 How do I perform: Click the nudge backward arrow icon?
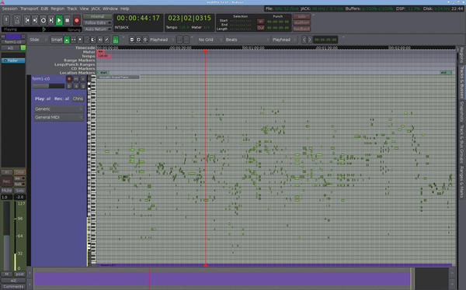click(304, 40)
